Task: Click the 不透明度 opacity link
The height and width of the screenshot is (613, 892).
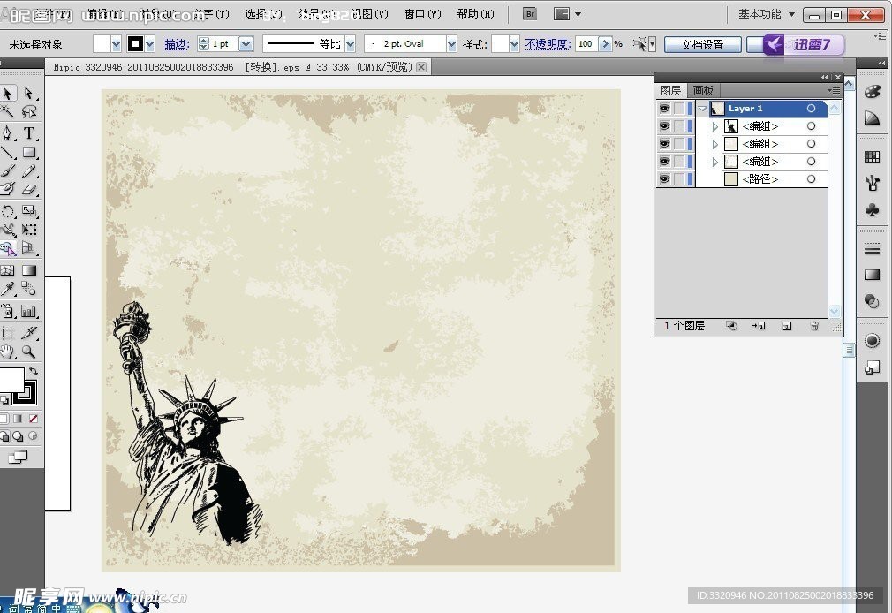Action: [x=548, y=44]
